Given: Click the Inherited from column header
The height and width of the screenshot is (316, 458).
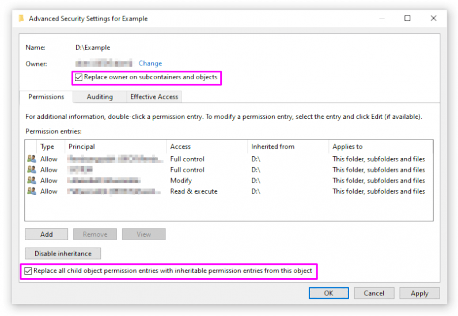Looking at the screenshot, I should click(287, 147).
